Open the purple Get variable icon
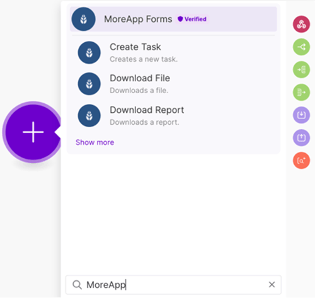The image size is (315, 298). 301,115
